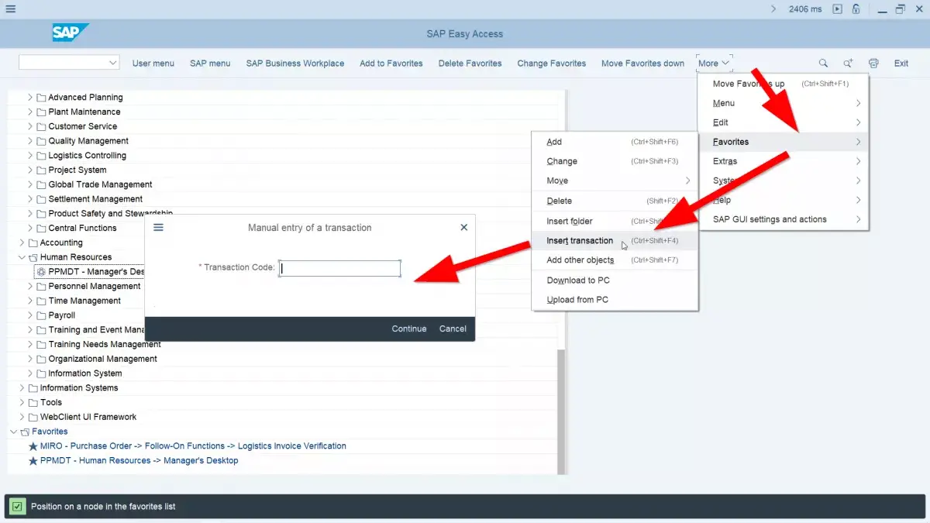
Task: Click the gear icon beside PPMDT Manager's Desktop
Action: (x=41, y=272)
